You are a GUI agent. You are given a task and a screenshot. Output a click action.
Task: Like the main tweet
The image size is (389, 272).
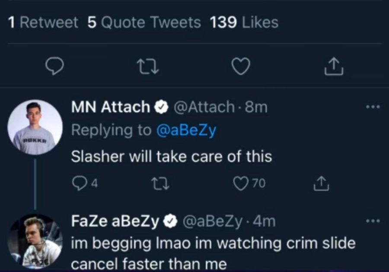coord(241,66)
